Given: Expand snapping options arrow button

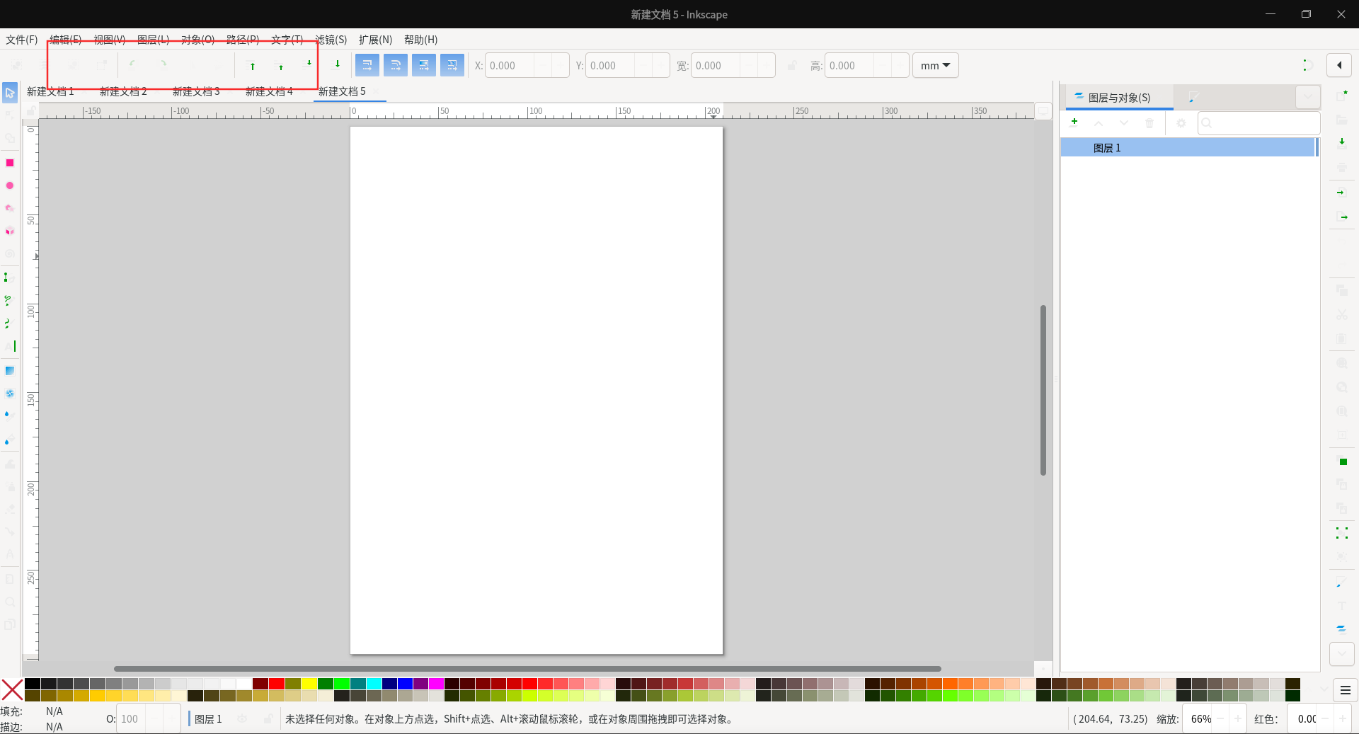Looking at the screenshot, I should (x=1339, y=65).
